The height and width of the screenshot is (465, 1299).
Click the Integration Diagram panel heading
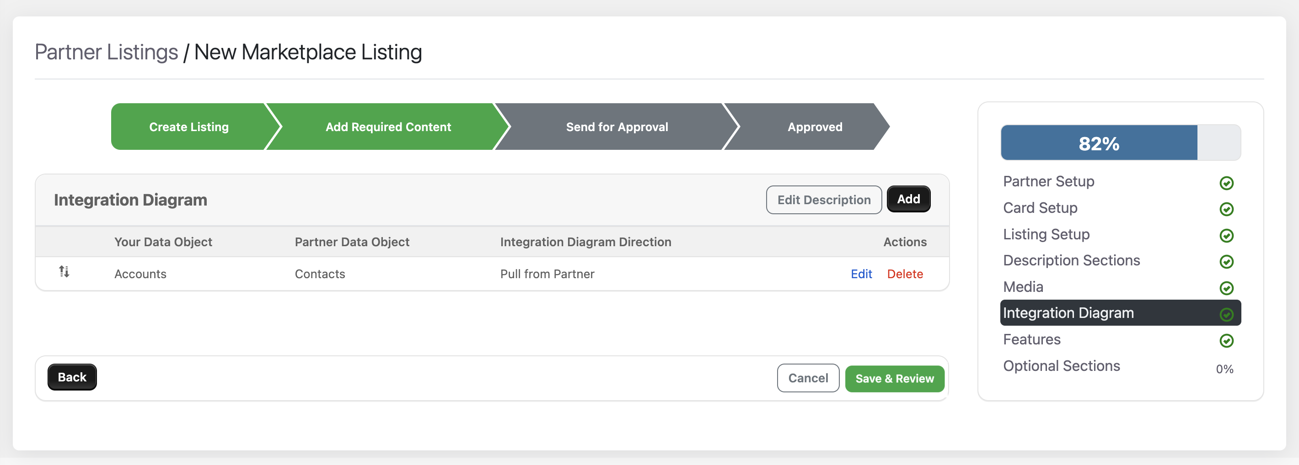tap(131, 200)
